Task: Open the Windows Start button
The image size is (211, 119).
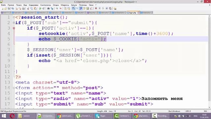Action: (x=4, y=116)
